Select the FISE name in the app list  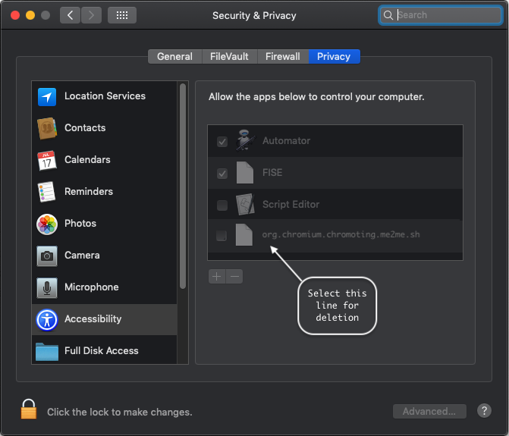[x=272, y=173]
